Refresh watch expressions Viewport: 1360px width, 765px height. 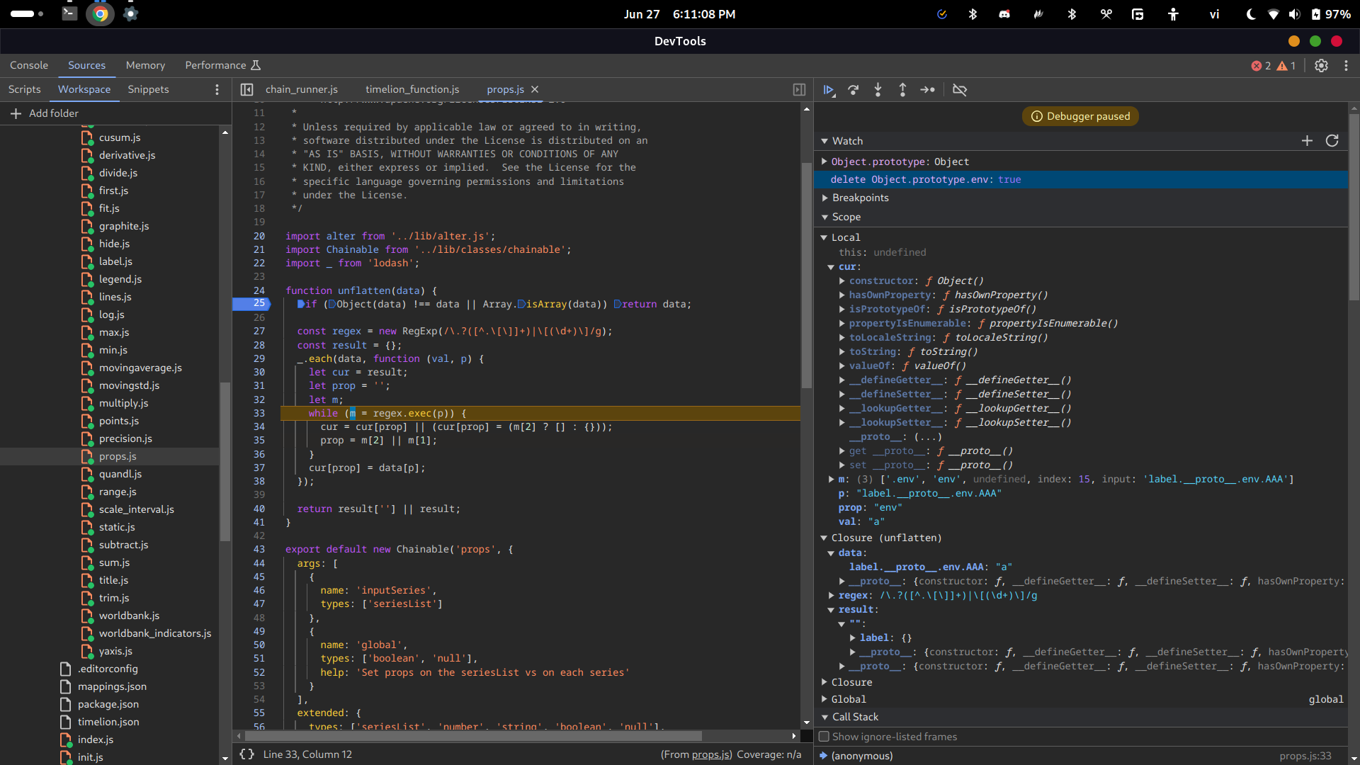pos(1332,141)
